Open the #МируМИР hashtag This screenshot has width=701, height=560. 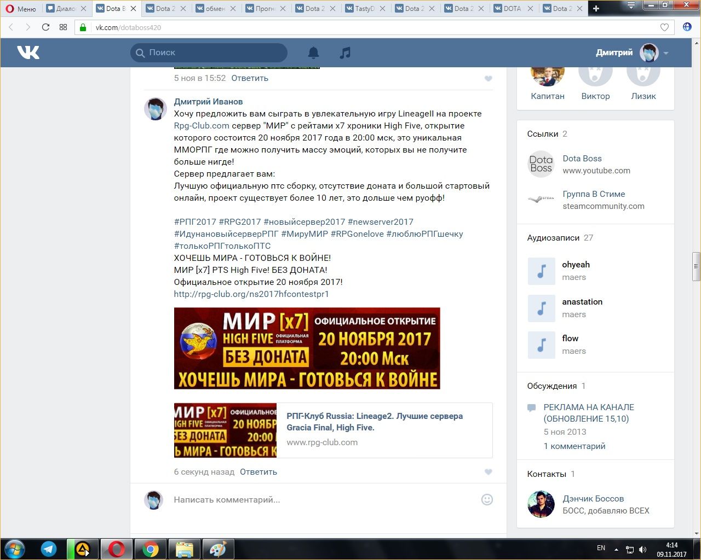click(304, 234)
